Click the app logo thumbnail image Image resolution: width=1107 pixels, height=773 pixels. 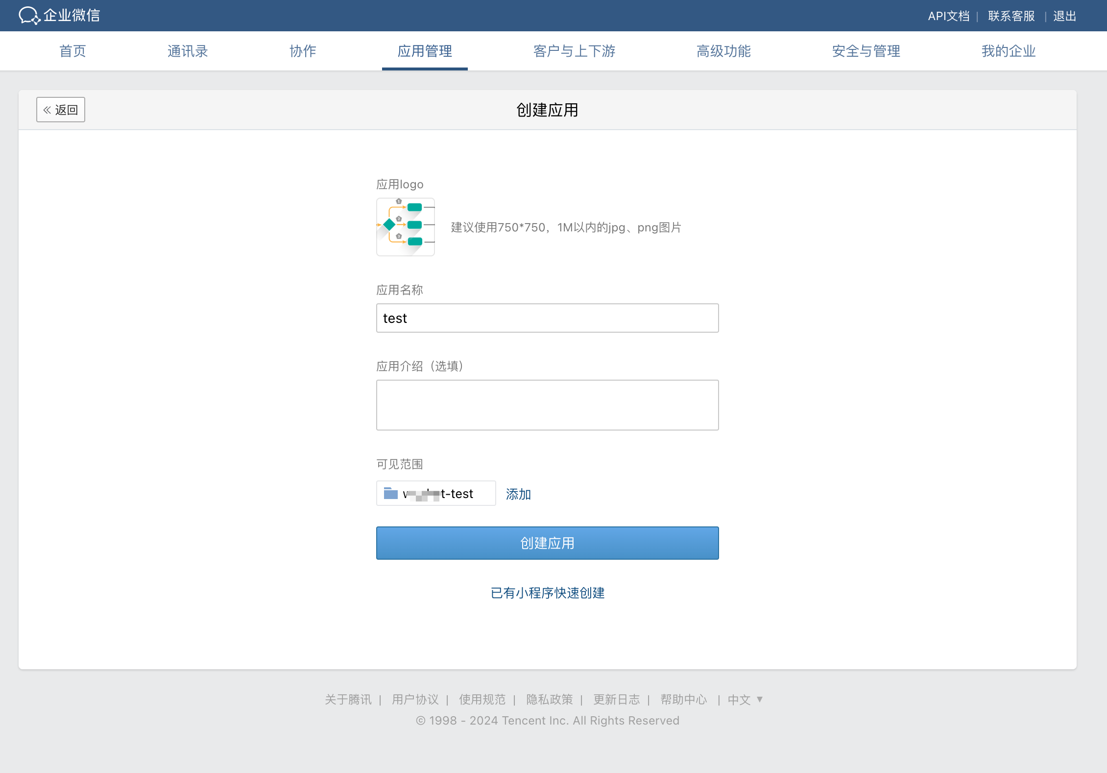(x=406, y=227)
